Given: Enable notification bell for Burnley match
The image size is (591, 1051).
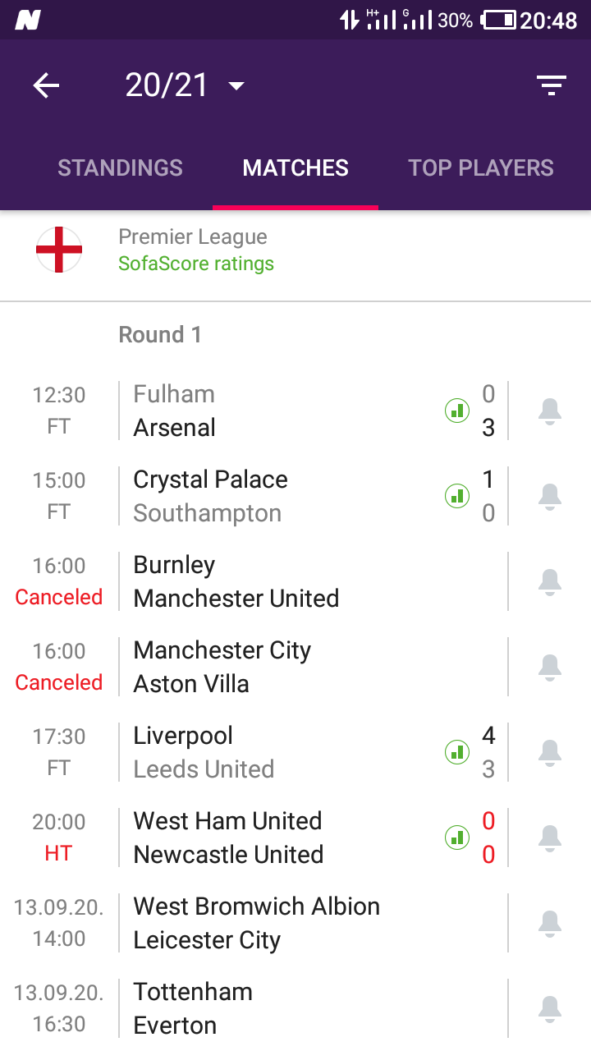Looking at the screenshot, I should pyautogui.click(x=549, y=581).
